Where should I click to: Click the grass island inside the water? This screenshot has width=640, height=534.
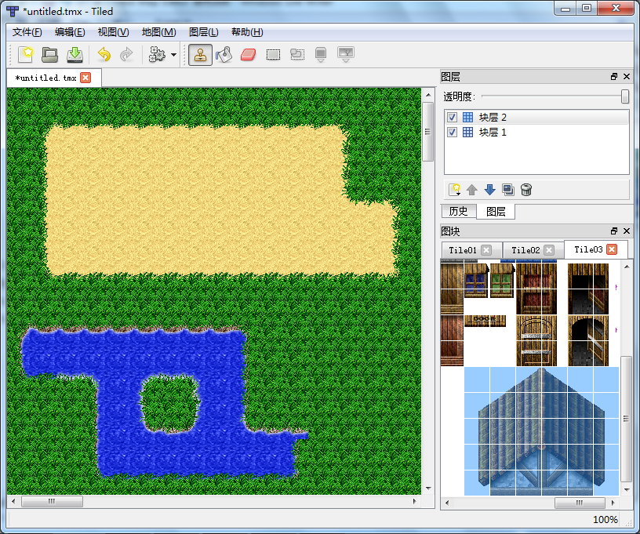click(169, 403)
